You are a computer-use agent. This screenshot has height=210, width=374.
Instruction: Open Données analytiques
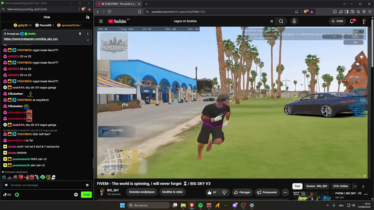pyautogui.click(x=142, y=192)
